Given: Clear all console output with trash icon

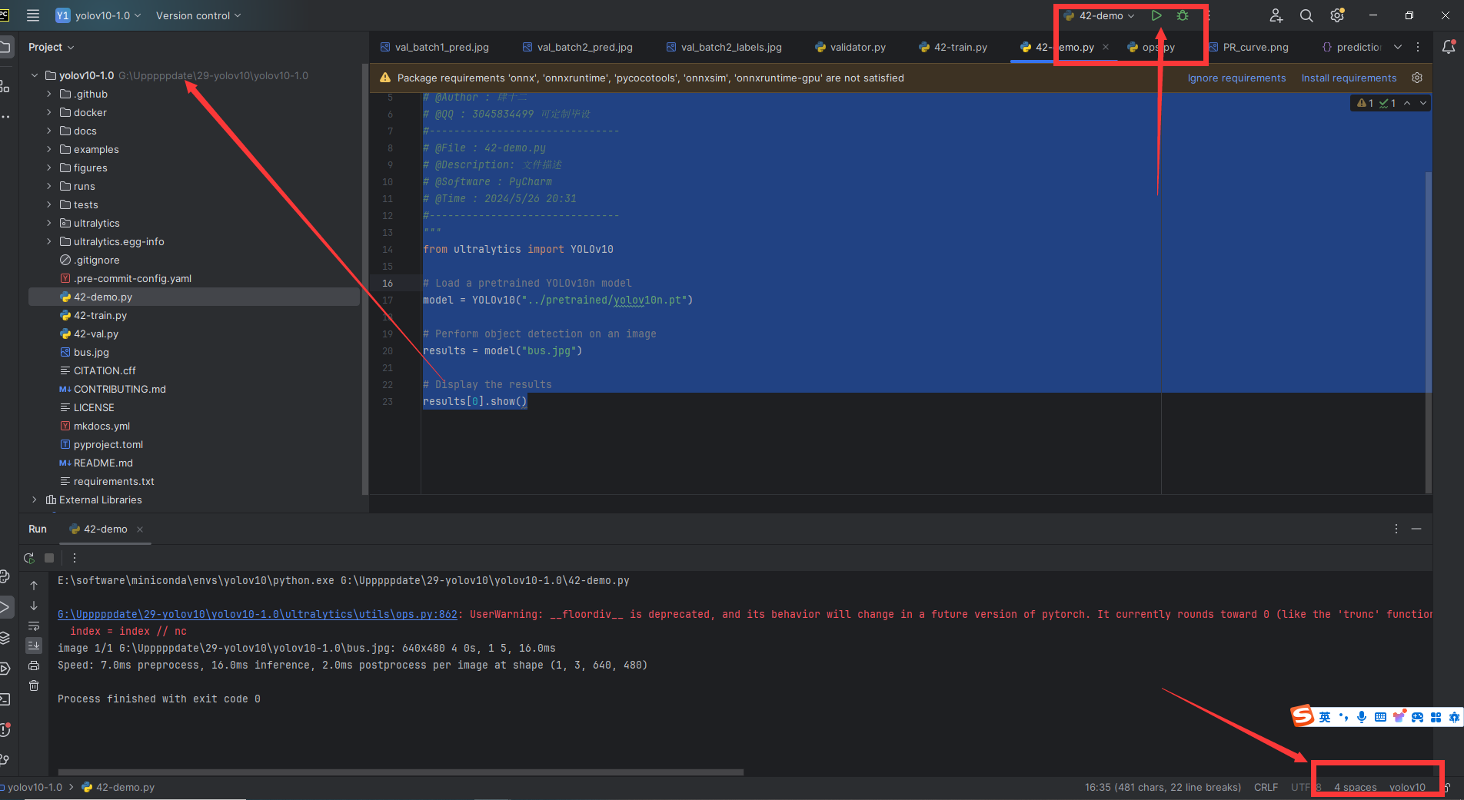Looking at the screenshot, I should point(34,685).
